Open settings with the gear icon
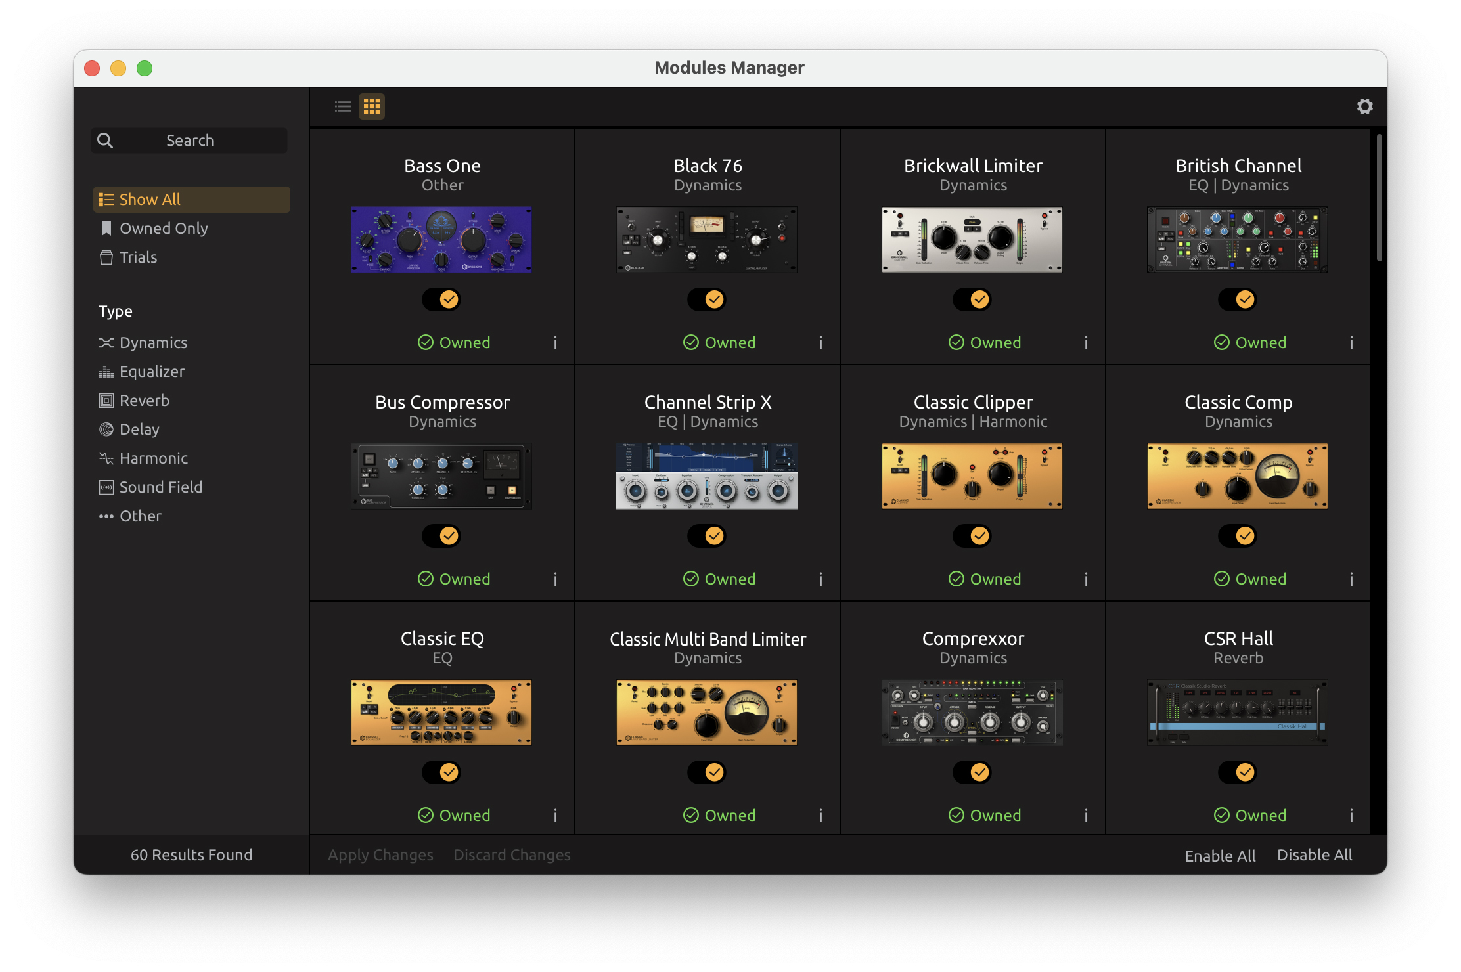The height and width of the screenshot is (972, 1461). point(1364,106)
